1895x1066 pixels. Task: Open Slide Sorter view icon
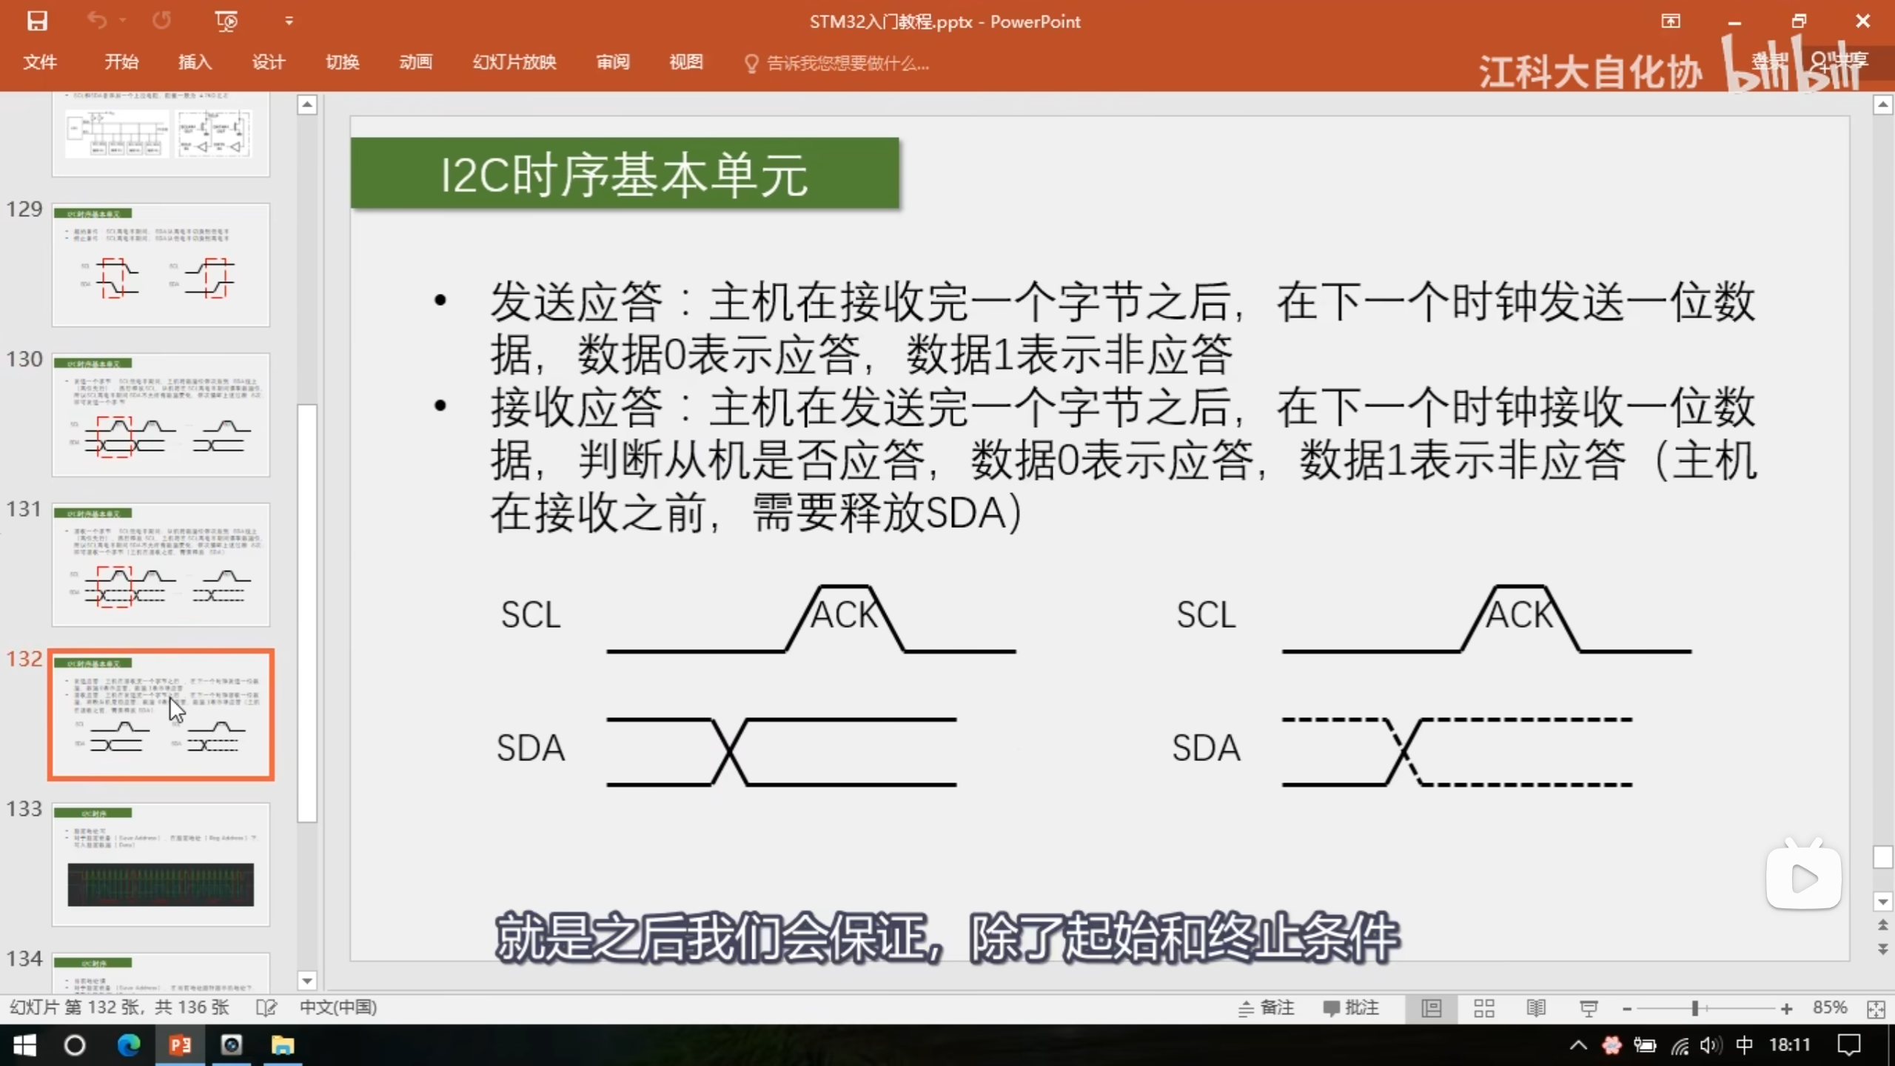[1483, 1008]
